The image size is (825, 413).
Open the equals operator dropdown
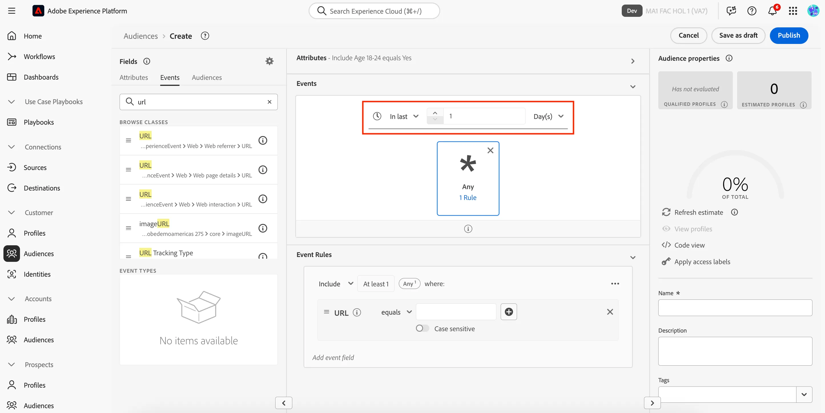(396, 312)
